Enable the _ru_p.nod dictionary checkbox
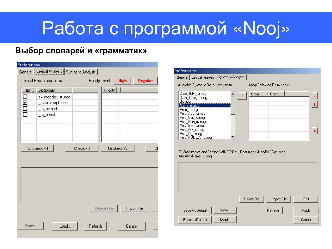Viewport: 332px width, 249px height. [25, 114]
